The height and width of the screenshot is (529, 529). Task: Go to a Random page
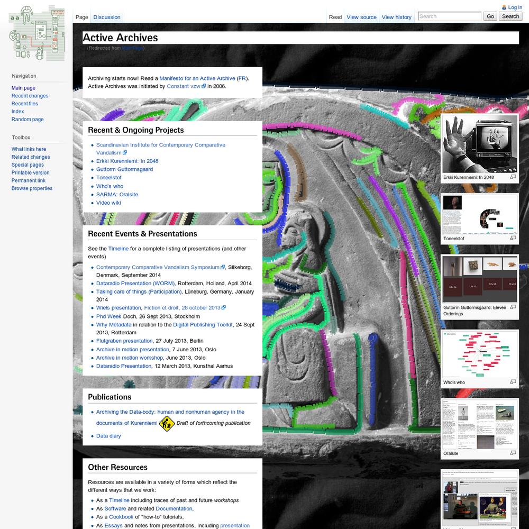click(28, 119)
